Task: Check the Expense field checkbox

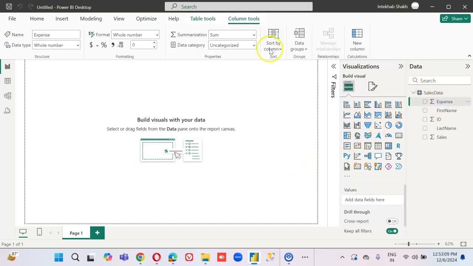Action: [425, 102]
